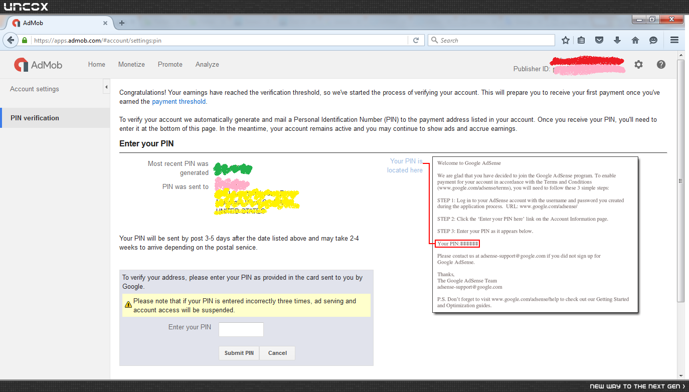Open the downloads arrow icon
Viewport: 689px width, 392px height.
tap(617, 40)
